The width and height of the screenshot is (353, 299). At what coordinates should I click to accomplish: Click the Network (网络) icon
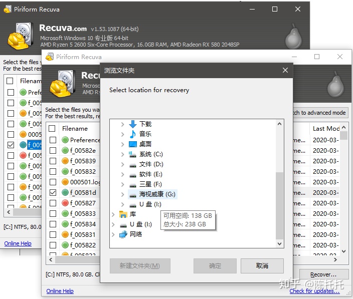coord(123,234)
